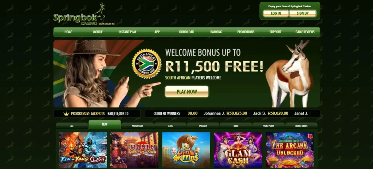Open The Arcane Unlocked game tile
Image resolution: width=373 pixels, height=169 pixels.
tap(290, 150)
